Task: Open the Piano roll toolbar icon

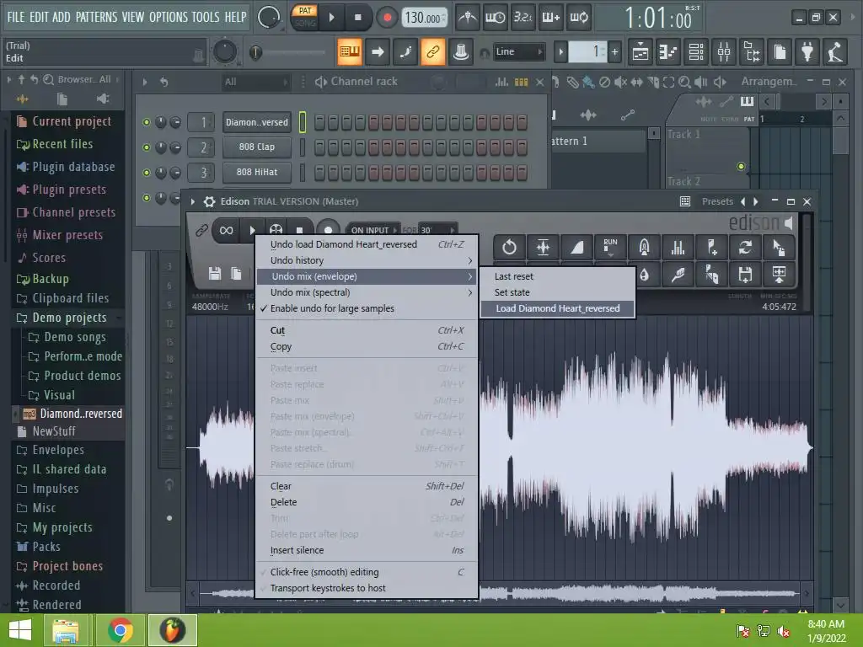Action: (x=668, y=51)
